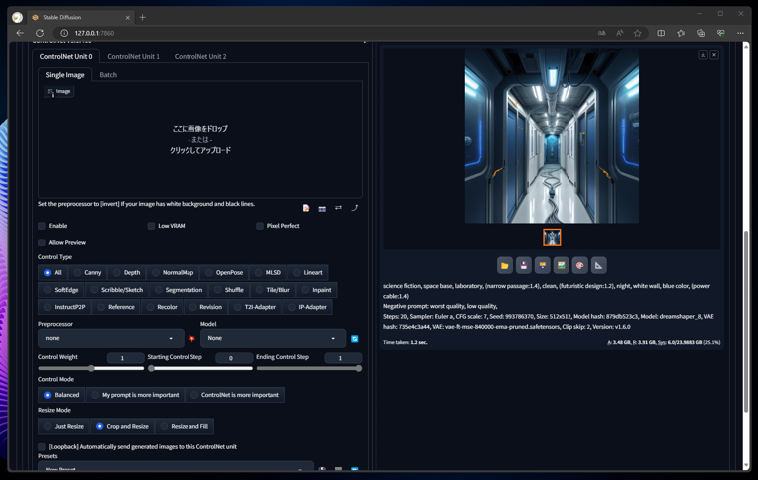Choose ControlNet is more important mode
This screenshot has height=480, width=758.
pyautogui.click(x=235, y=395)
